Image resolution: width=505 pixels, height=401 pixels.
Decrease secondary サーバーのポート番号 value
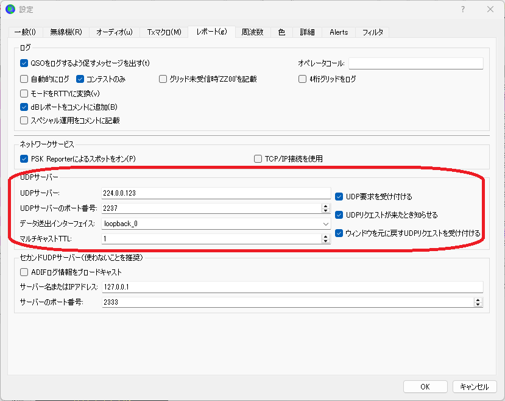pyautogui.click(x=478, y=304)
